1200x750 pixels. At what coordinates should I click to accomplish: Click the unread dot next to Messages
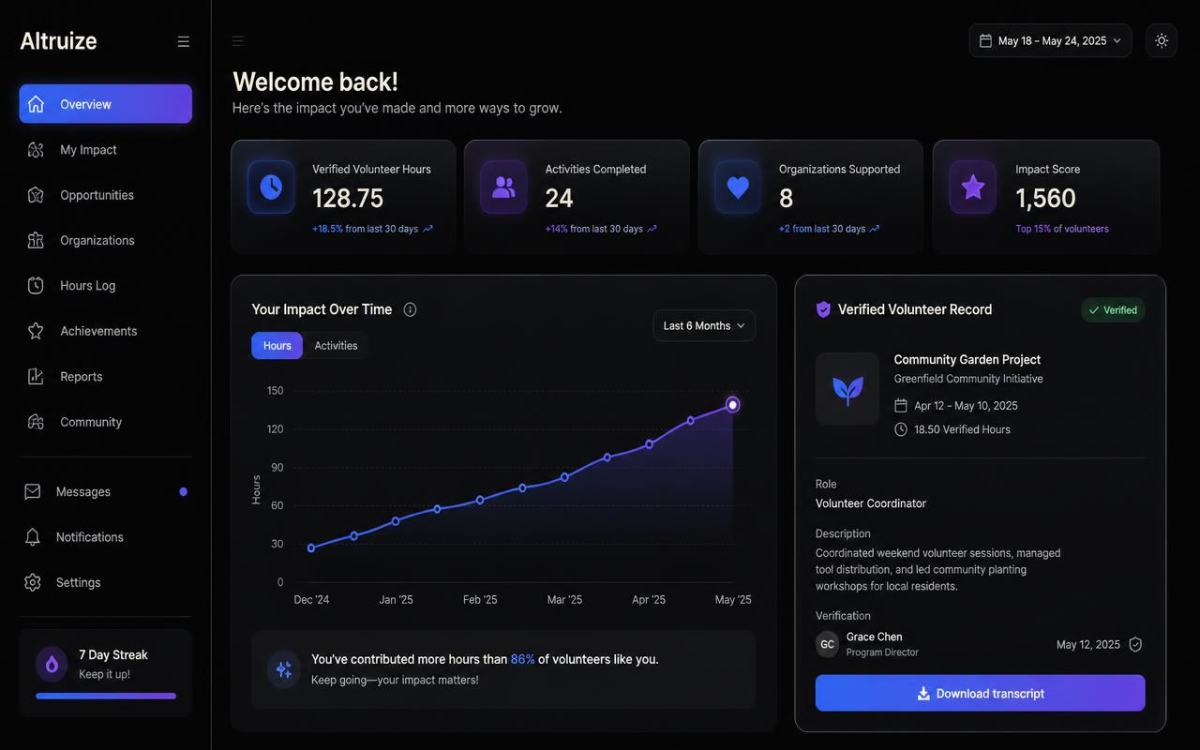(183, 491)
